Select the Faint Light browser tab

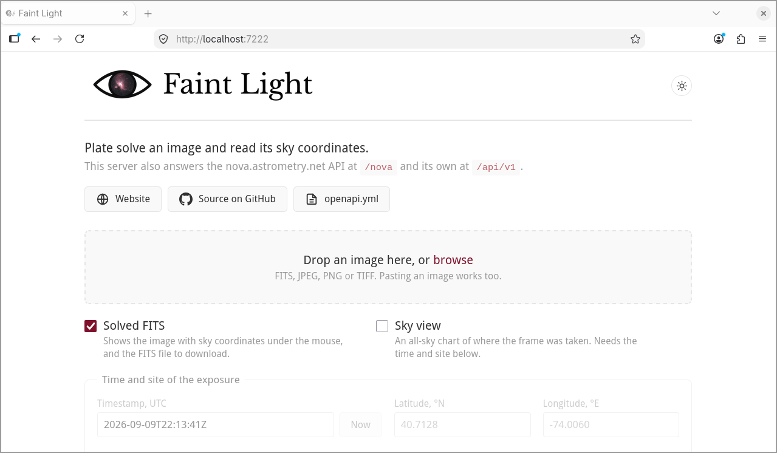pos(67,13)
